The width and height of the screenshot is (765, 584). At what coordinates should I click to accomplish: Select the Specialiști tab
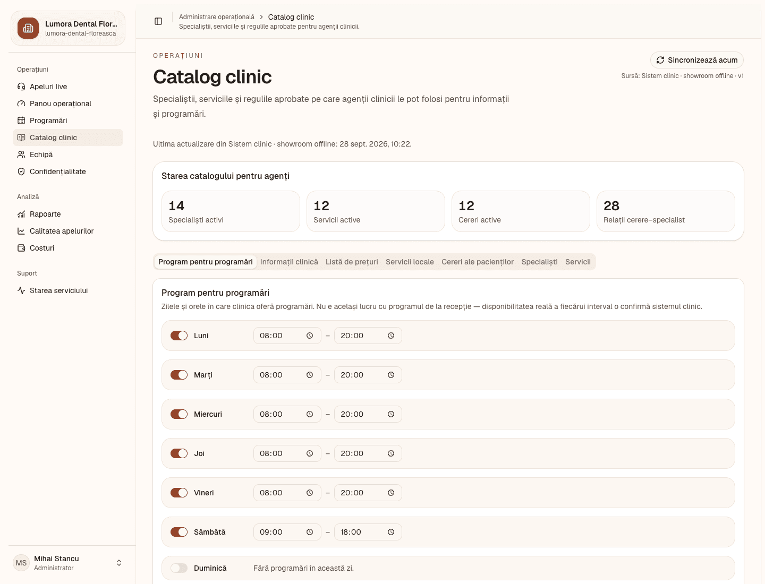[539, 262]
